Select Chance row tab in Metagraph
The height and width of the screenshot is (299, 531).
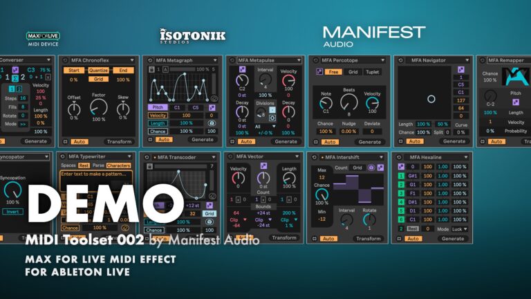click(x=158, y=132)
